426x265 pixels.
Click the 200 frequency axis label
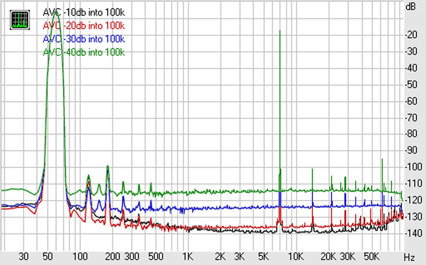pyautogui.click(x=113, y=256)
